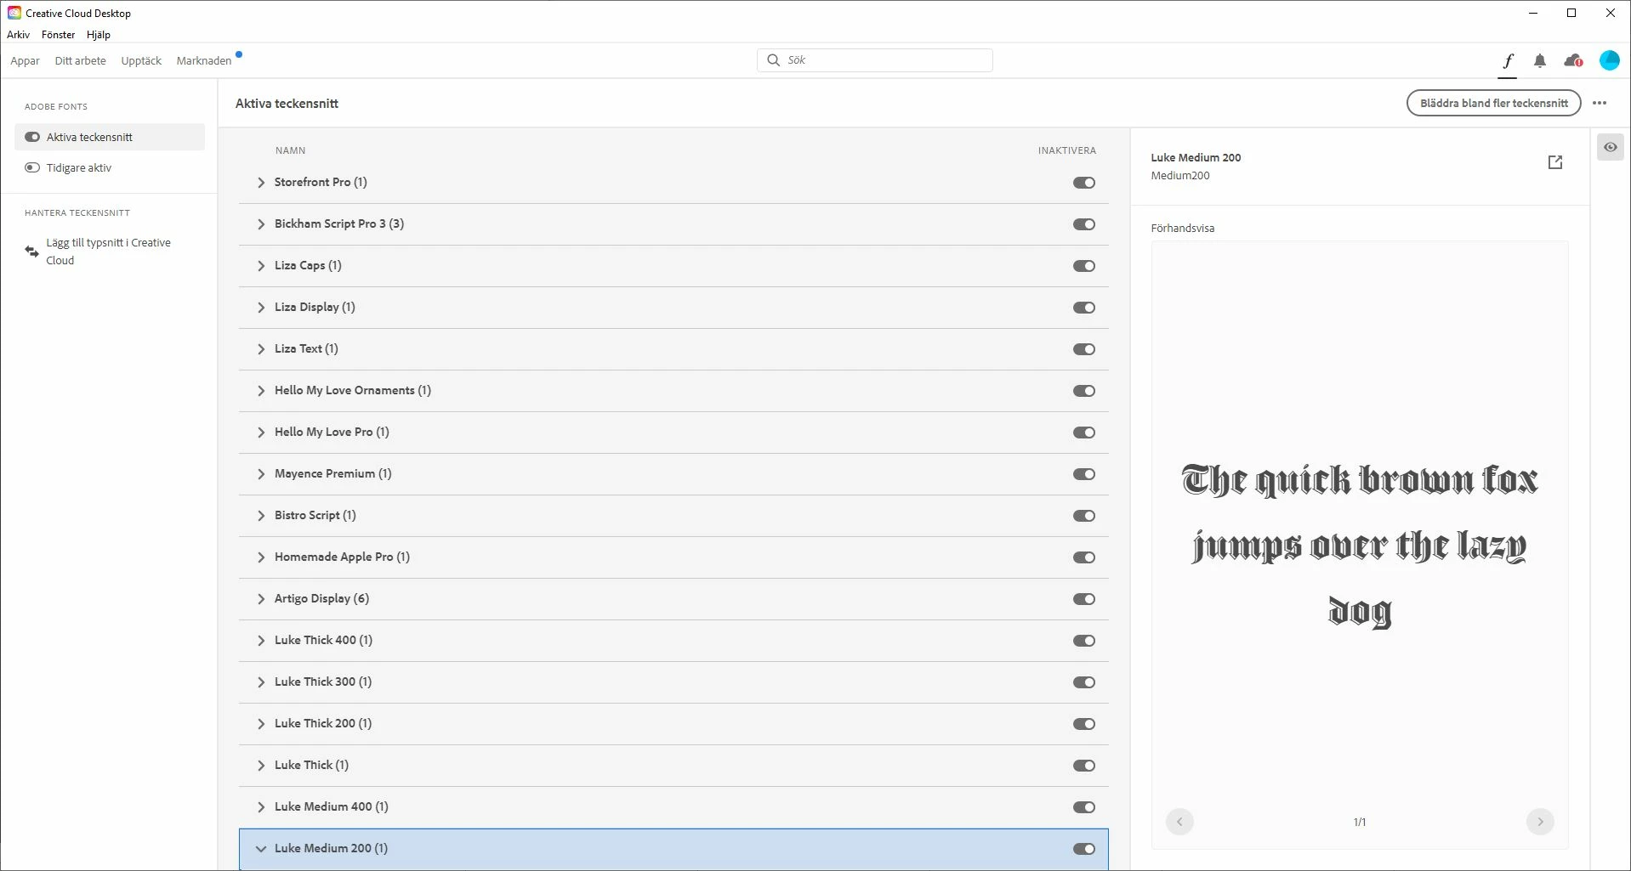Click Lägg till typsnitt i Creative Cloud

click(108, 252)
